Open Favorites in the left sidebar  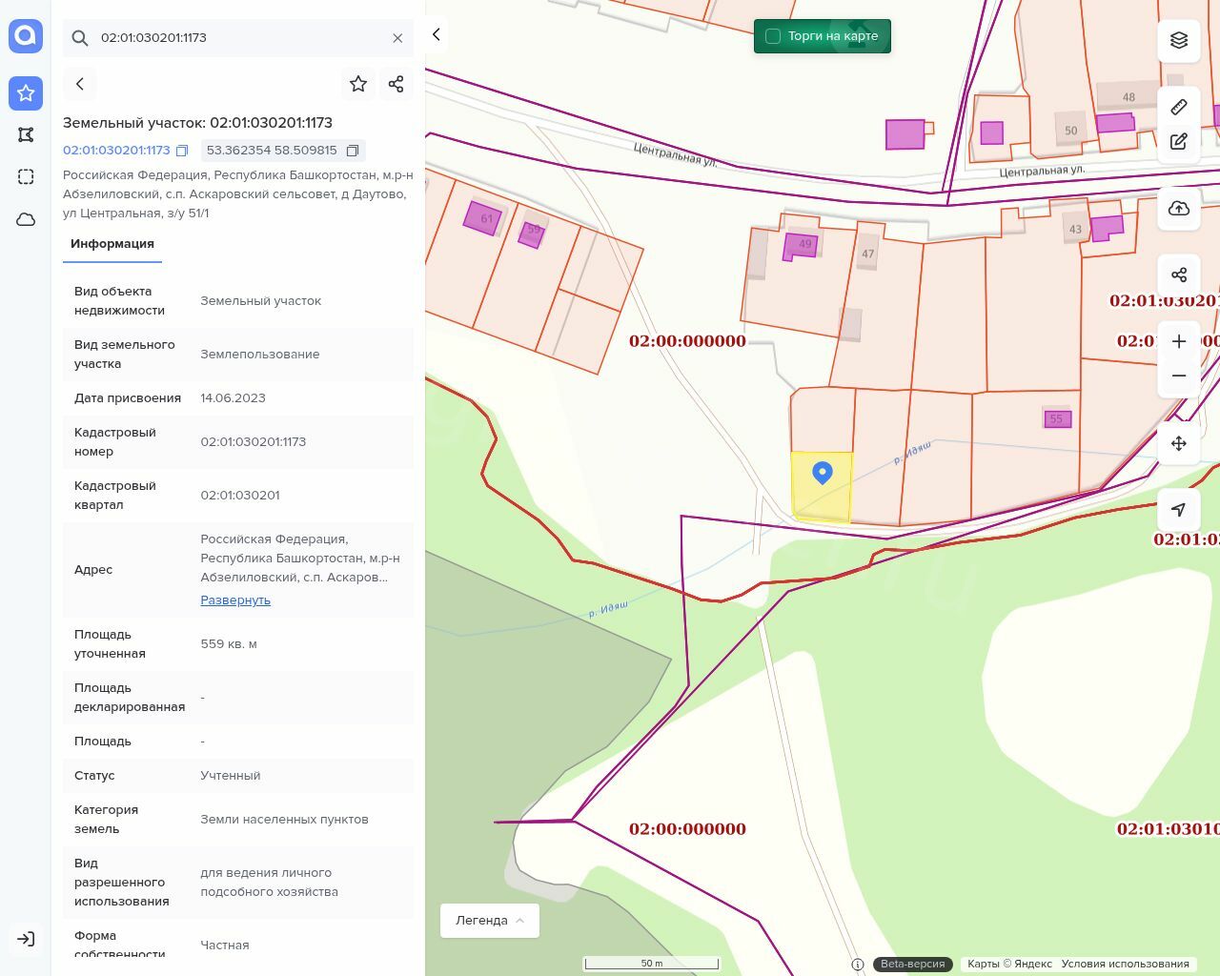[x=26, y=93]
